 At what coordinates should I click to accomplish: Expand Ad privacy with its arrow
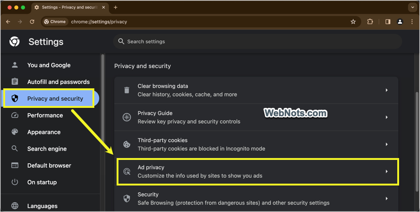pos(387,171)
